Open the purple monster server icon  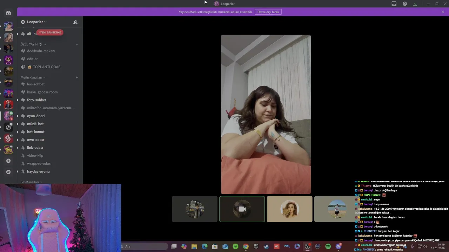(x=8, y=60)
